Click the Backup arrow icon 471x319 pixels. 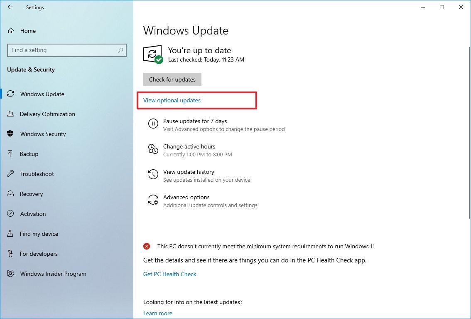[10, 153]
